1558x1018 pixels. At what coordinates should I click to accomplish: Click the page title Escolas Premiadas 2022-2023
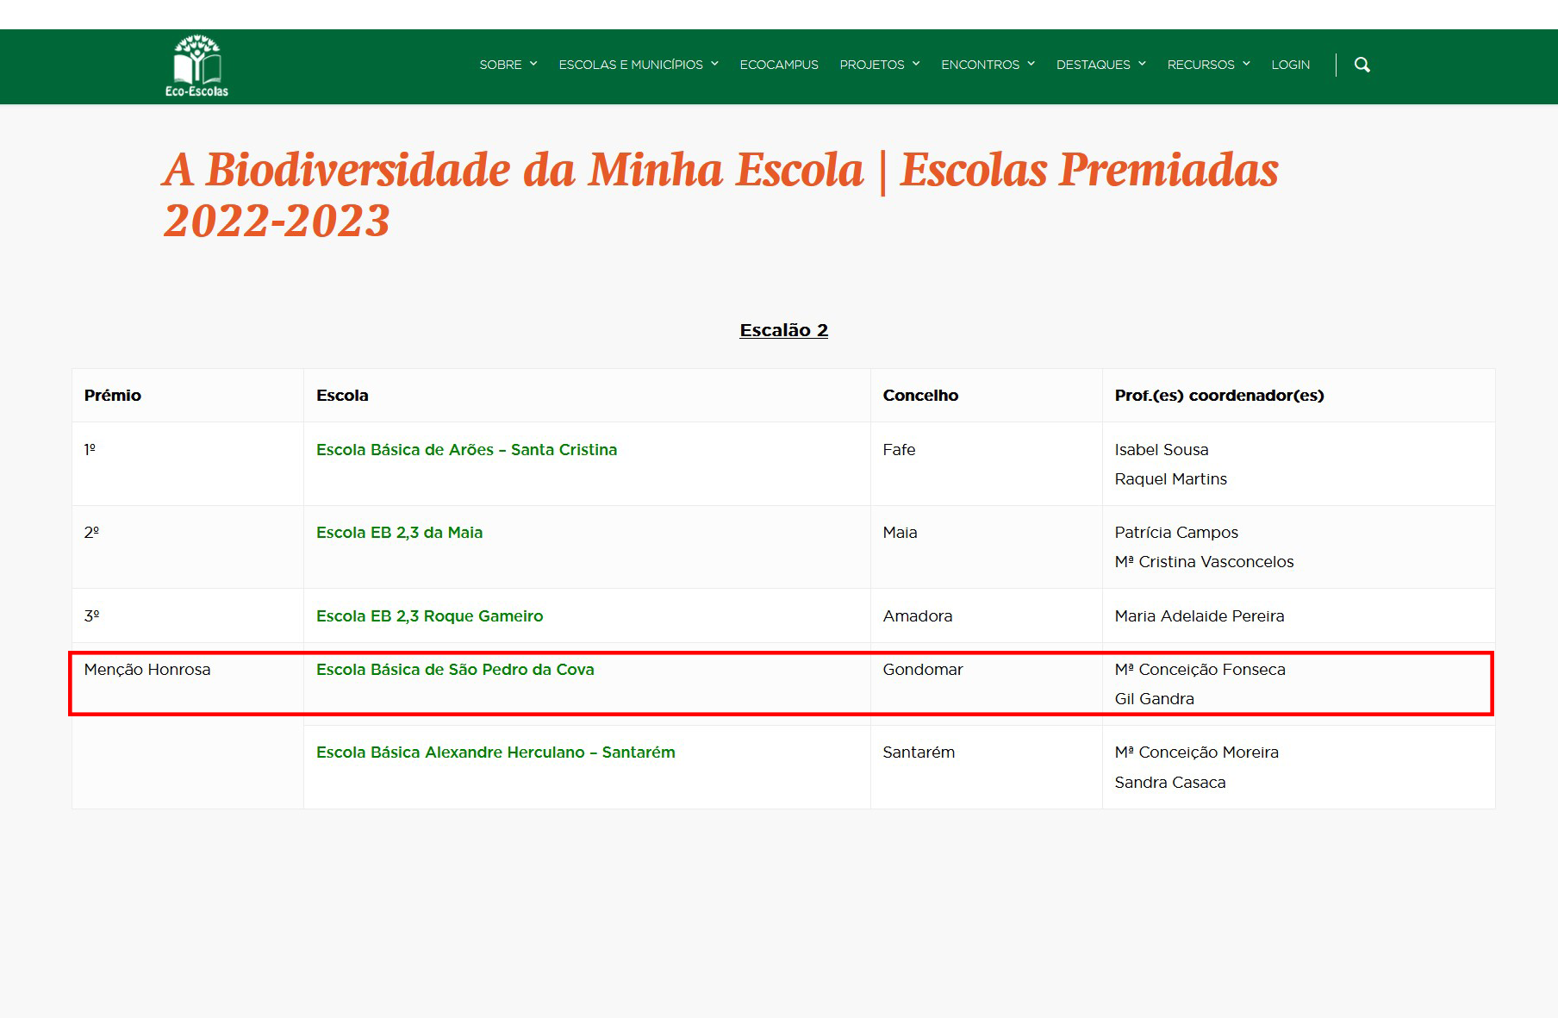pyautogui.click(x=720, y=194)
